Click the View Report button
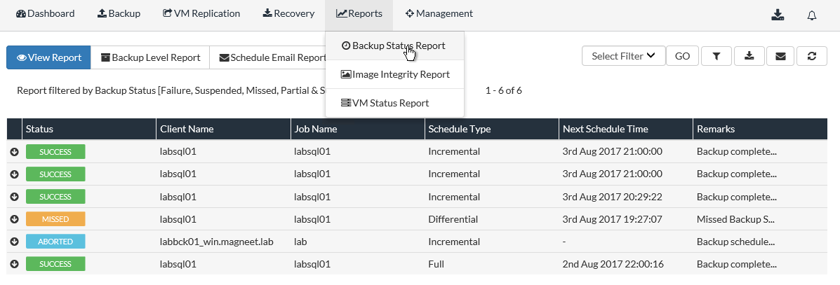840x285 pixels. point(48,57)
